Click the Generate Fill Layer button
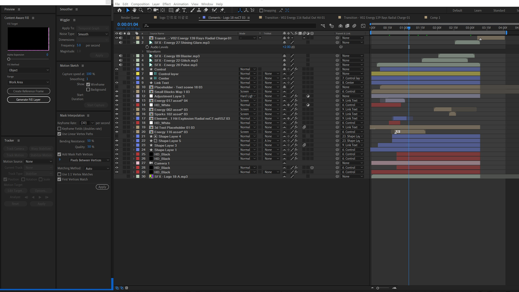This screenshot has width=519, height=292. tap(28, 99)
